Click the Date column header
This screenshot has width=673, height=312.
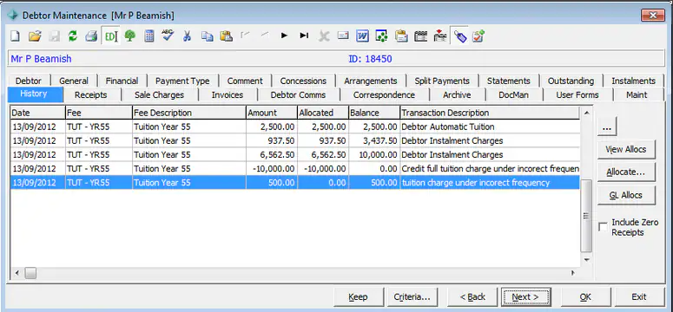37,113
